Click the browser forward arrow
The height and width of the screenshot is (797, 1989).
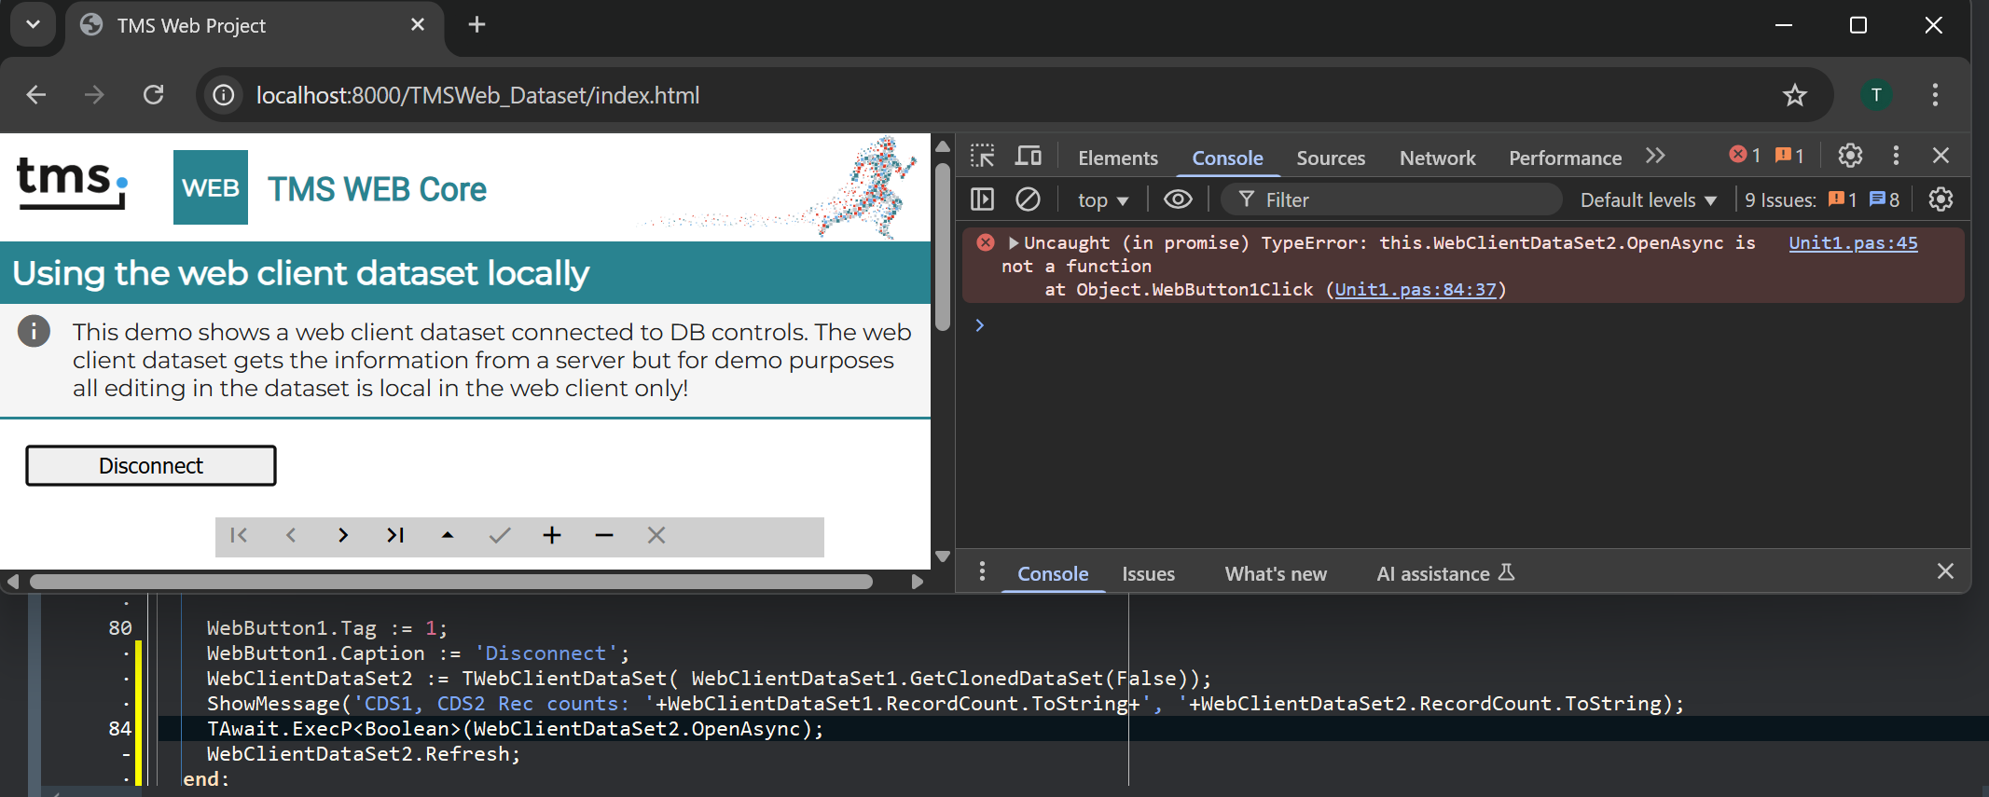click(x=94, y=95)
